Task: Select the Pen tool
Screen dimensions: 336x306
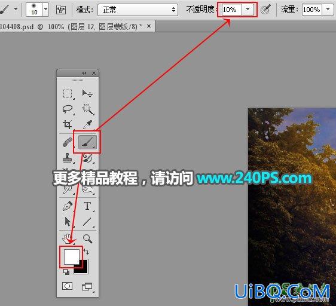Action: click(68, 206)
